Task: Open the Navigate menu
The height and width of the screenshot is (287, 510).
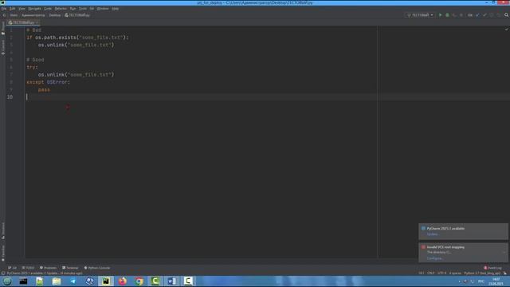Action: coord(34,9)
